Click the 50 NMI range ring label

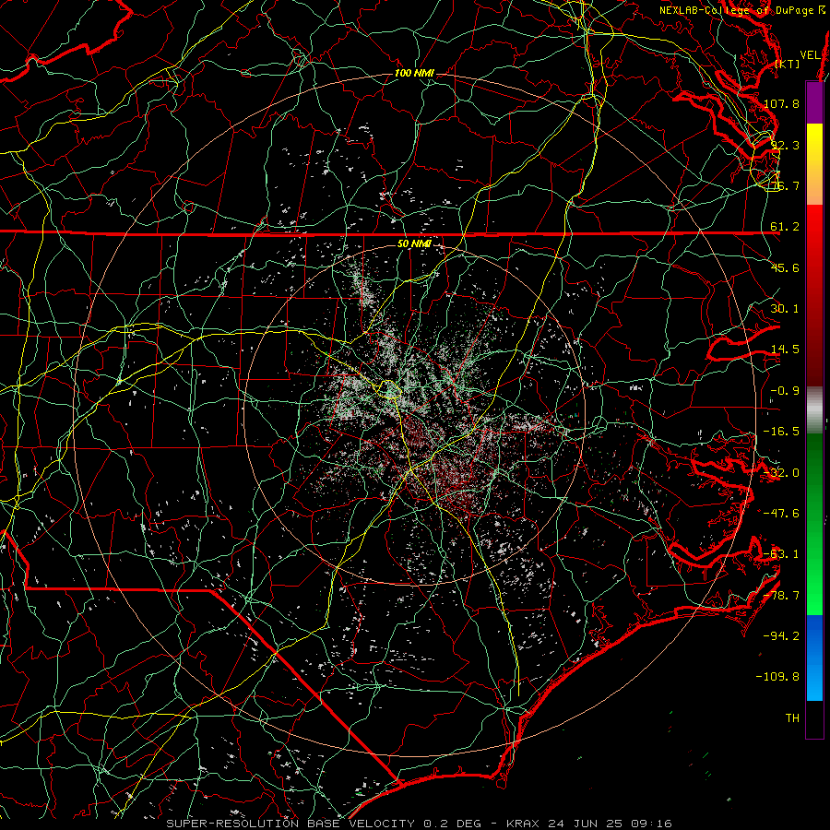click(x=414, y=243)
